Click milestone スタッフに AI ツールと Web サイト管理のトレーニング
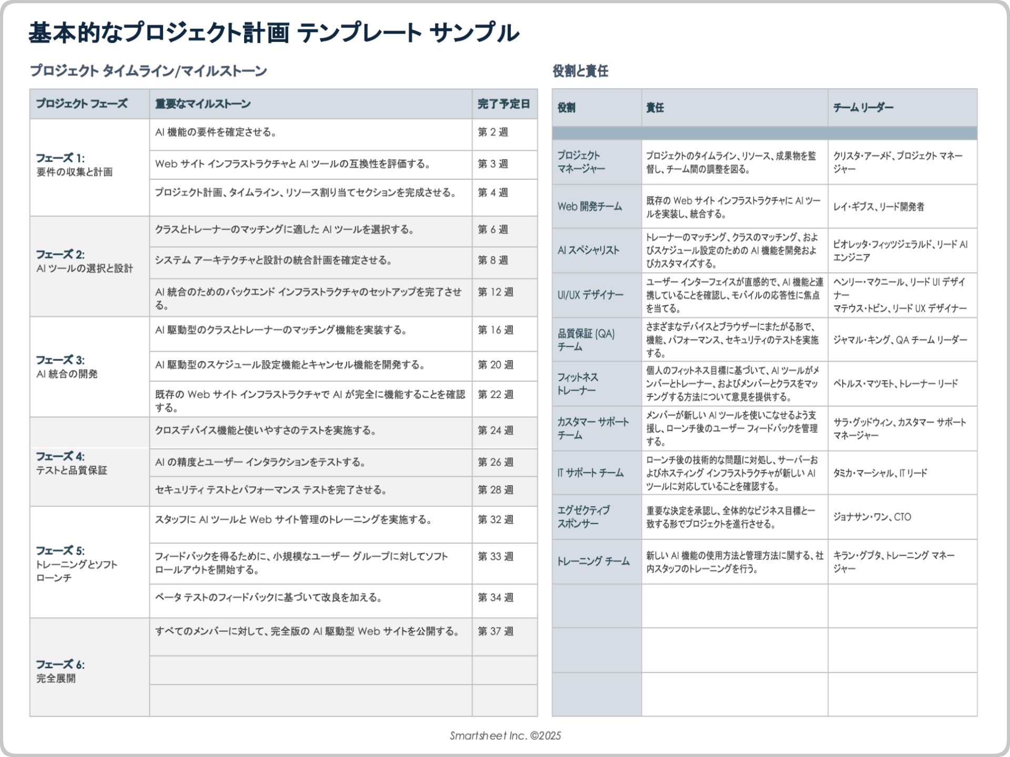The image size is (1010, 757). pyautogui.click(x=310, y=525)
